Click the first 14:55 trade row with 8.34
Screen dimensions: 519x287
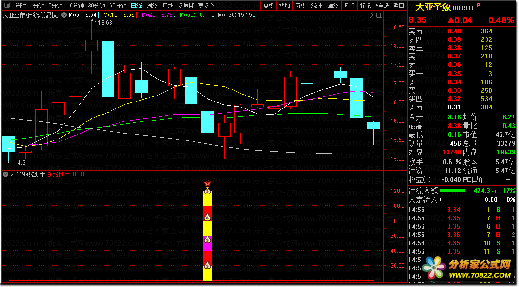(461, 210)
